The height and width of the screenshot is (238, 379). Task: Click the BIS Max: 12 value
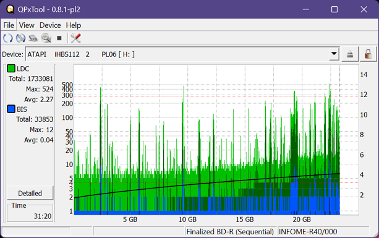pyautogui.click(x=41, y=130)
